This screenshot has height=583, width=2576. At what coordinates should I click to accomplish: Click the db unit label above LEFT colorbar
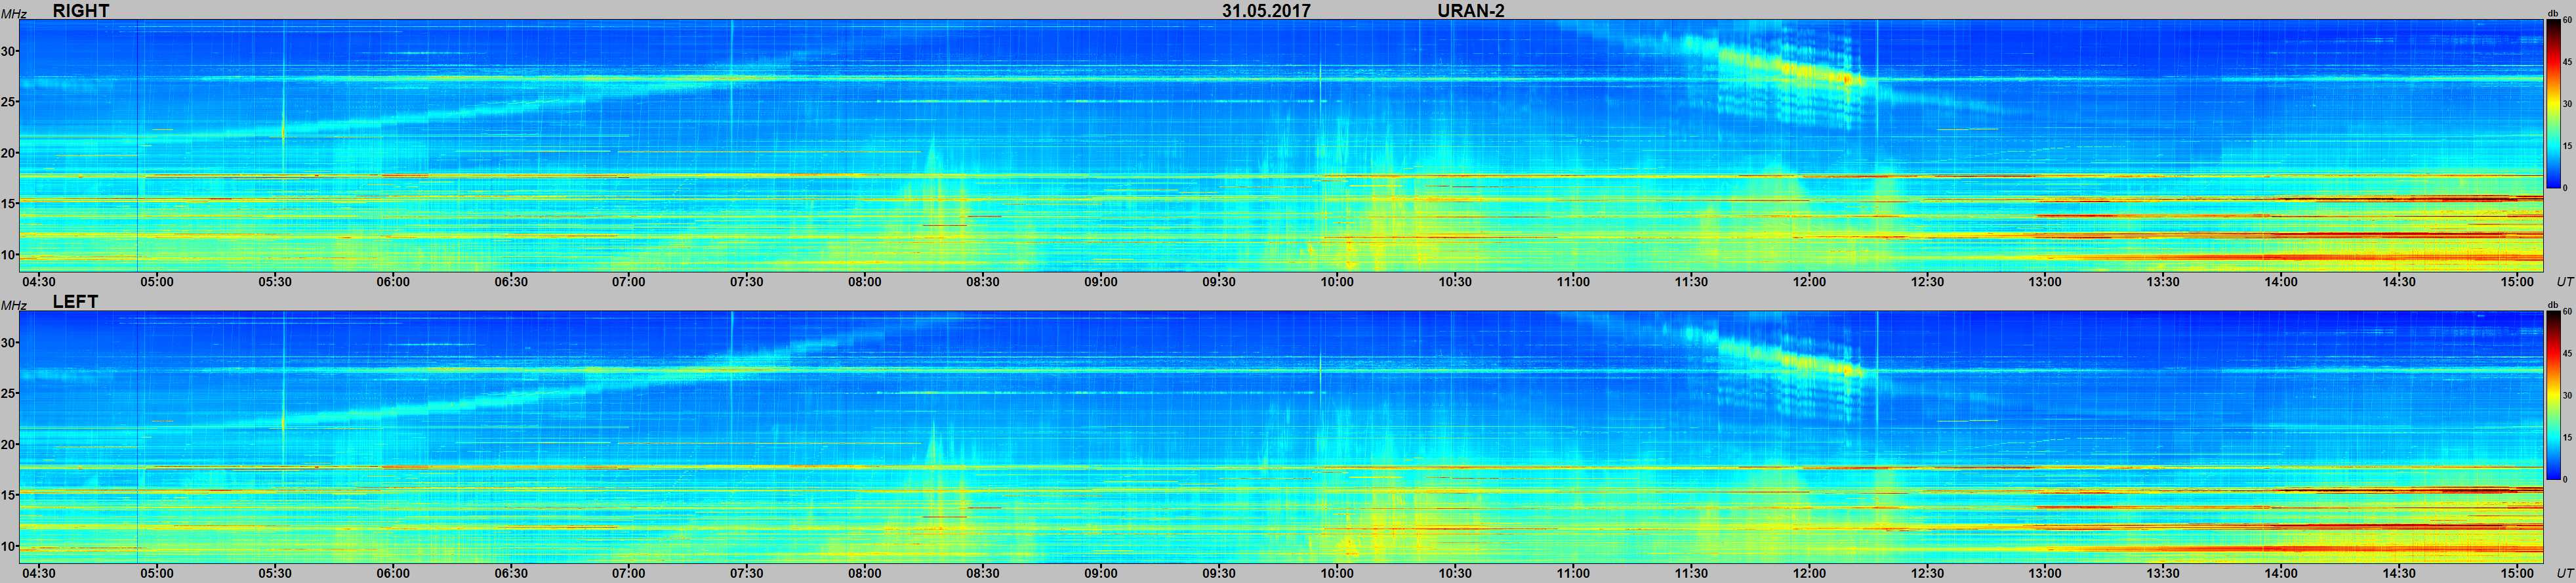2552,305
